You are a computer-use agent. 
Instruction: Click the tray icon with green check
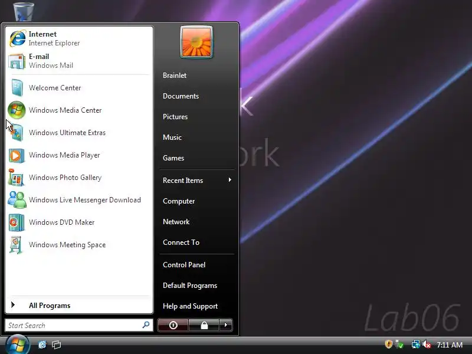[399, 344]
